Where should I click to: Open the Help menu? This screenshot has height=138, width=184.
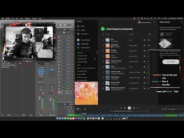tap(40, 18)
